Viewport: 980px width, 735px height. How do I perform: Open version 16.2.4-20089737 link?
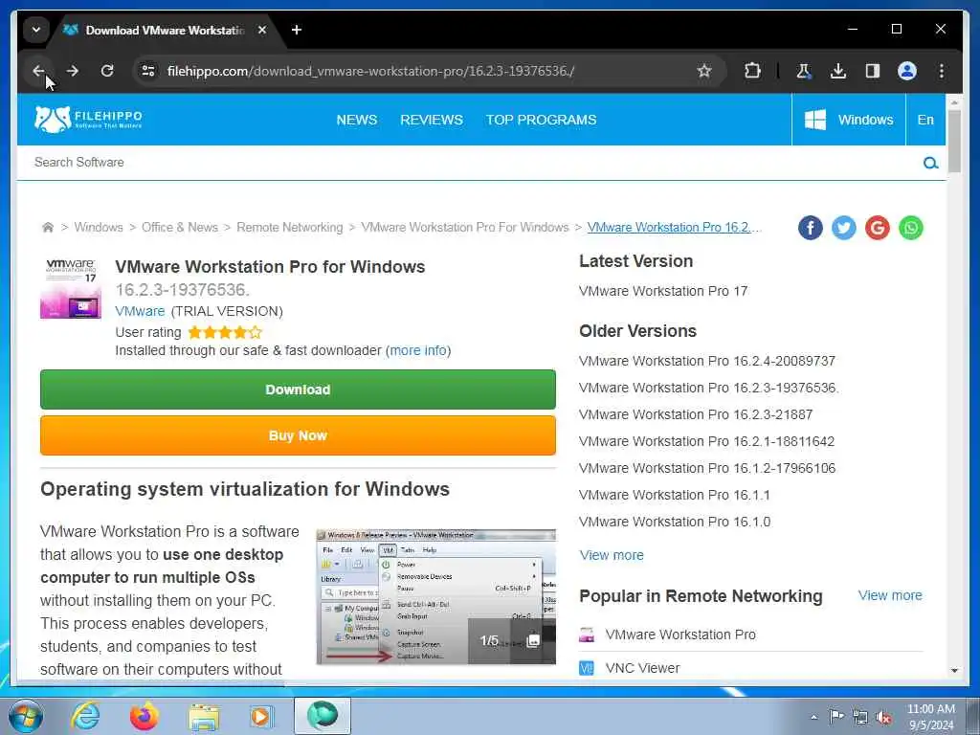tap(707, 361)
